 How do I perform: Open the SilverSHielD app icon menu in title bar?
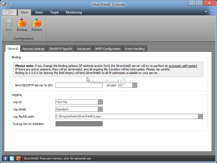[4, 4]
